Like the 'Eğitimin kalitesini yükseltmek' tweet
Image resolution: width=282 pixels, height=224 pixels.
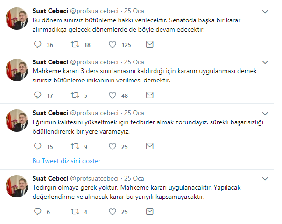(x=112, y=147)
